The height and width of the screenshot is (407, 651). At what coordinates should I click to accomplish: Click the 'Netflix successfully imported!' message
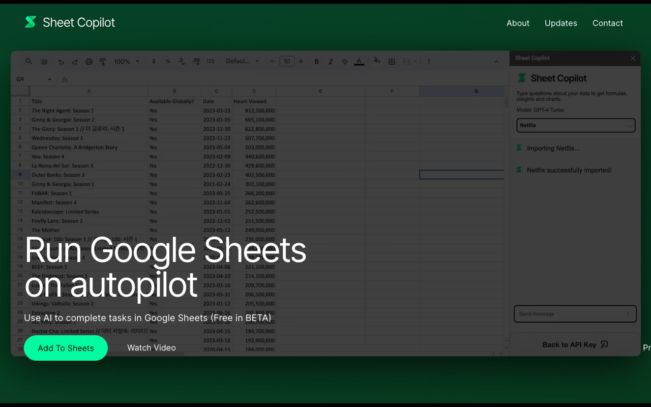tap(569, 170)
